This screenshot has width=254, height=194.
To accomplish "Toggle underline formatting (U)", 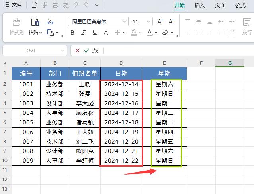I will (x=95, y=33).
